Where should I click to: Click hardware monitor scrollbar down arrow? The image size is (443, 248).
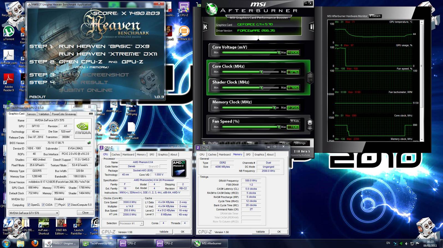tap(422, 140)
